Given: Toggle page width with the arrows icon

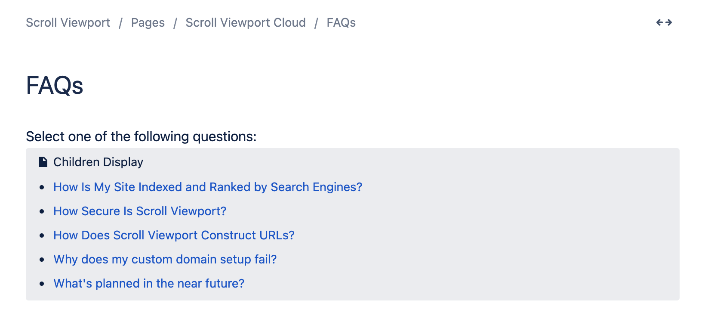Looking at the screenshot, I should (664, 22).
